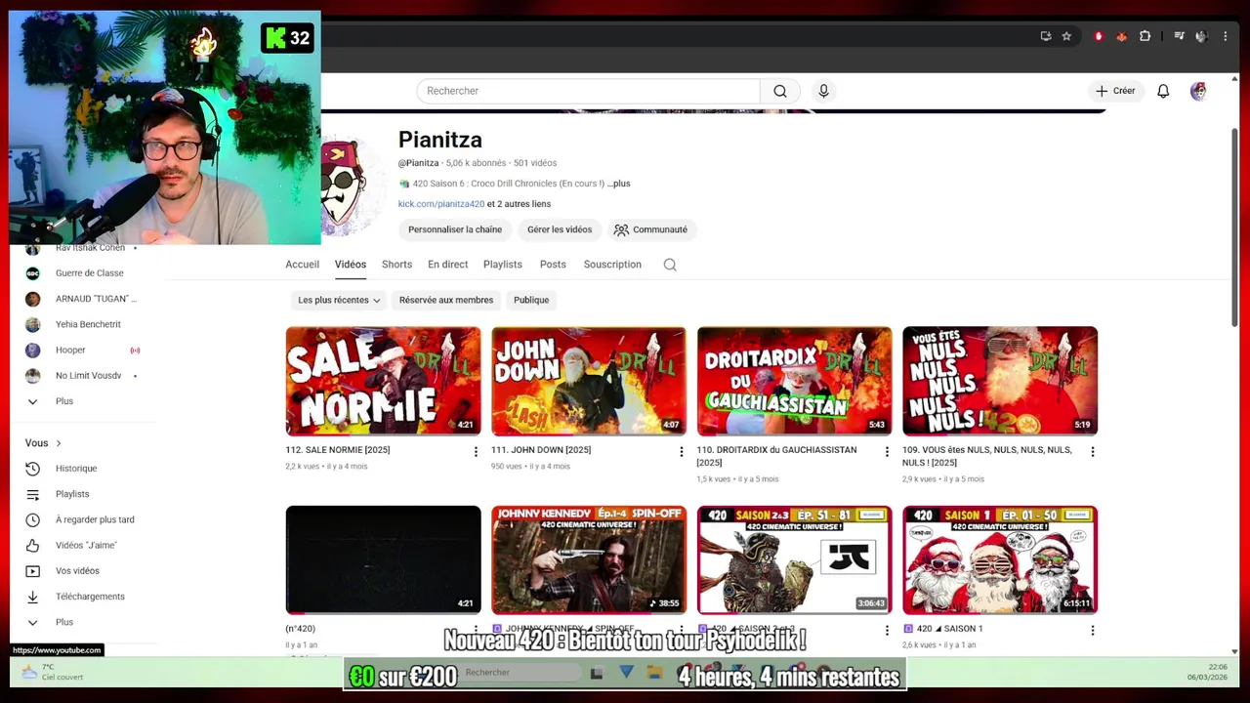Open Yehia Benchetrit subscription in sidebar
Viewport: 1250px width, 703px height.
[x=88, y=324]
